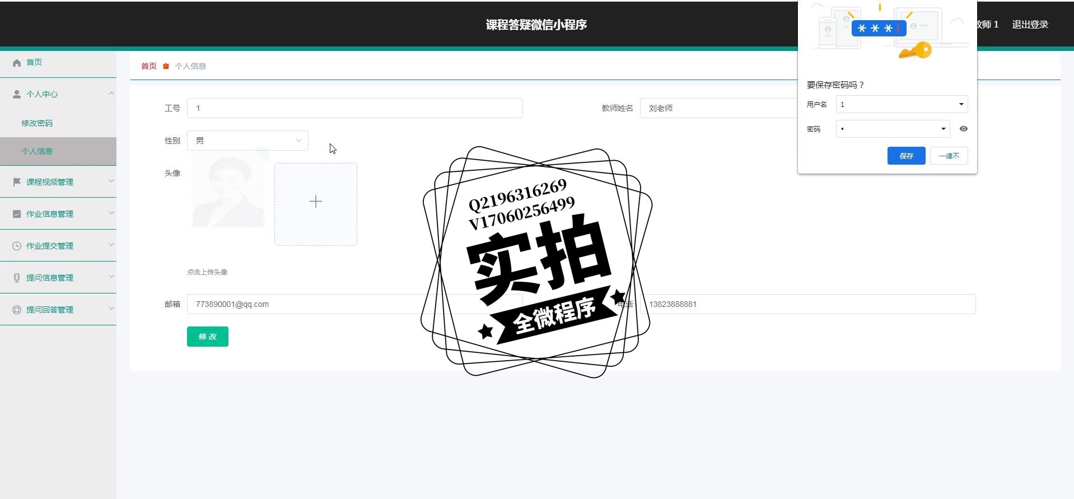Expand the 提问信息管理 chevron

(x=111, y=277)
